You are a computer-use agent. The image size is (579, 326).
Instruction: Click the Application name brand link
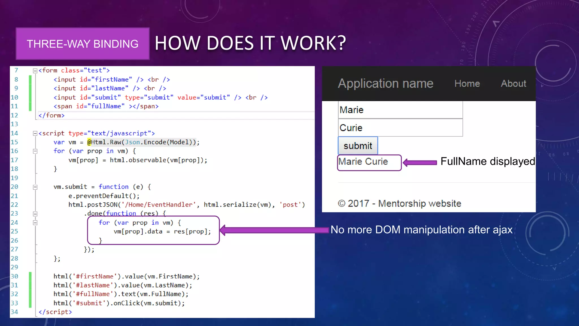tap(386, 83)
